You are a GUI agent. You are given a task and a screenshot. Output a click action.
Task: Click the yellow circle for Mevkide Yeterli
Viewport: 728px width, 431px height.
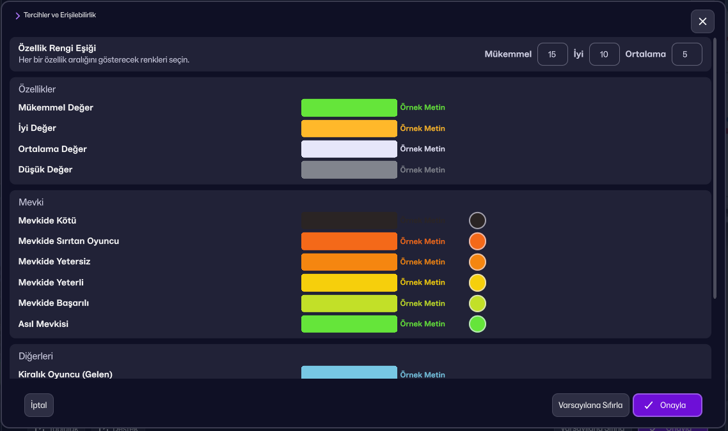(x=477, y=283)
